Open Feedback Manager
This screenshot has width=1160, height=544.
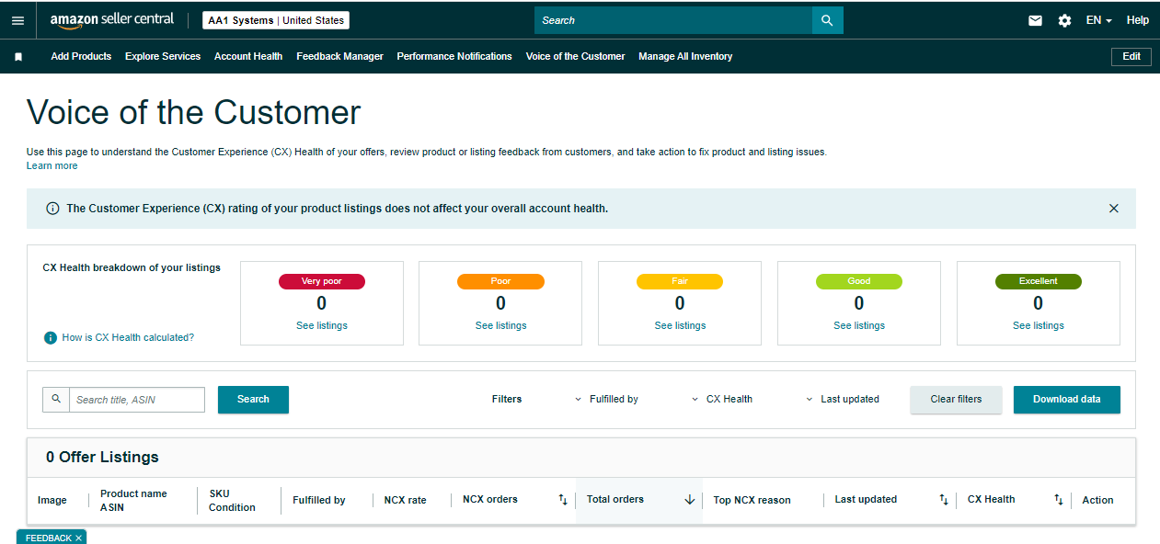(x=339, y=57)
